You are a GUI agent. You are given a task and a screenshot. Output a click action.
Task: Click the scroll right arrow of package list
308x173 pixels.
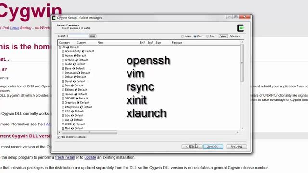[238, 133]
